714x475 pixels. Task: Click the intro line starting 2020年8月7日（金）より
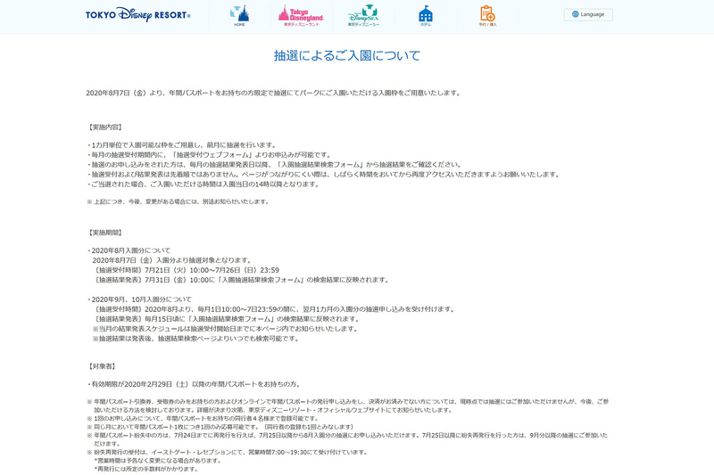coord(274,94)
